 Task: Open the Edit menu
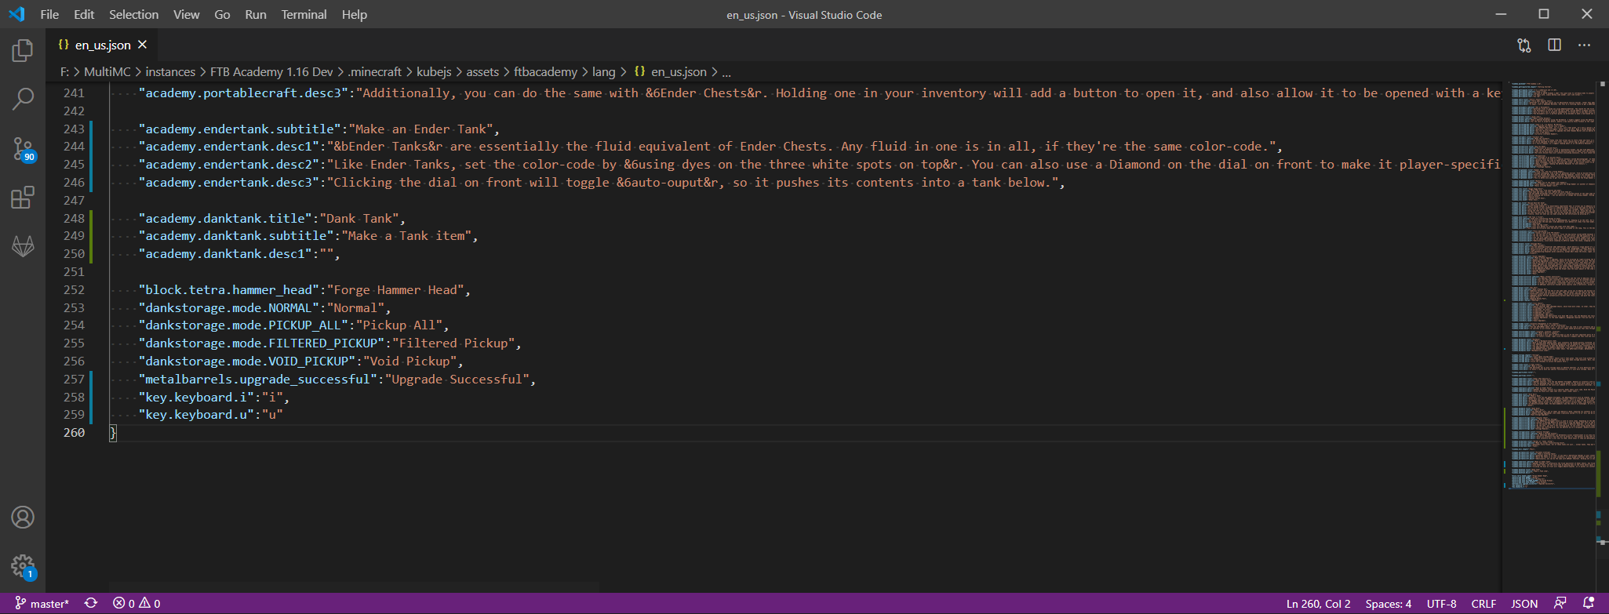(84, 14)
